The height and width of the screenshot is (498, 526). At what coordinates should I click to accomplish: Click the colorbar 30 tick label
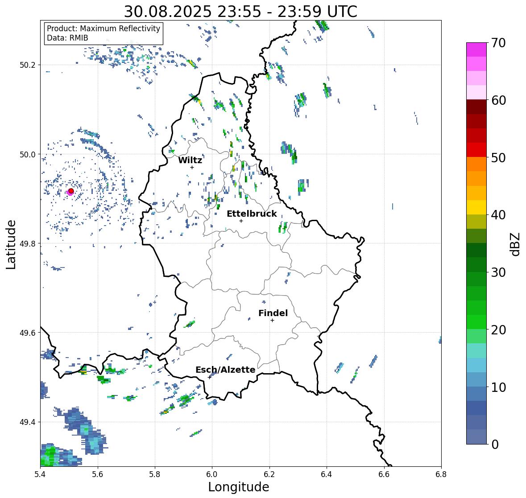pos(498,272)
